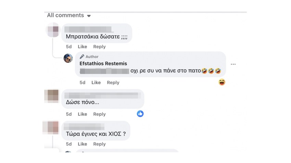Screen dimensions: 291x163
Task: Click the pencil Author badge icon
Action: (82, 57)
